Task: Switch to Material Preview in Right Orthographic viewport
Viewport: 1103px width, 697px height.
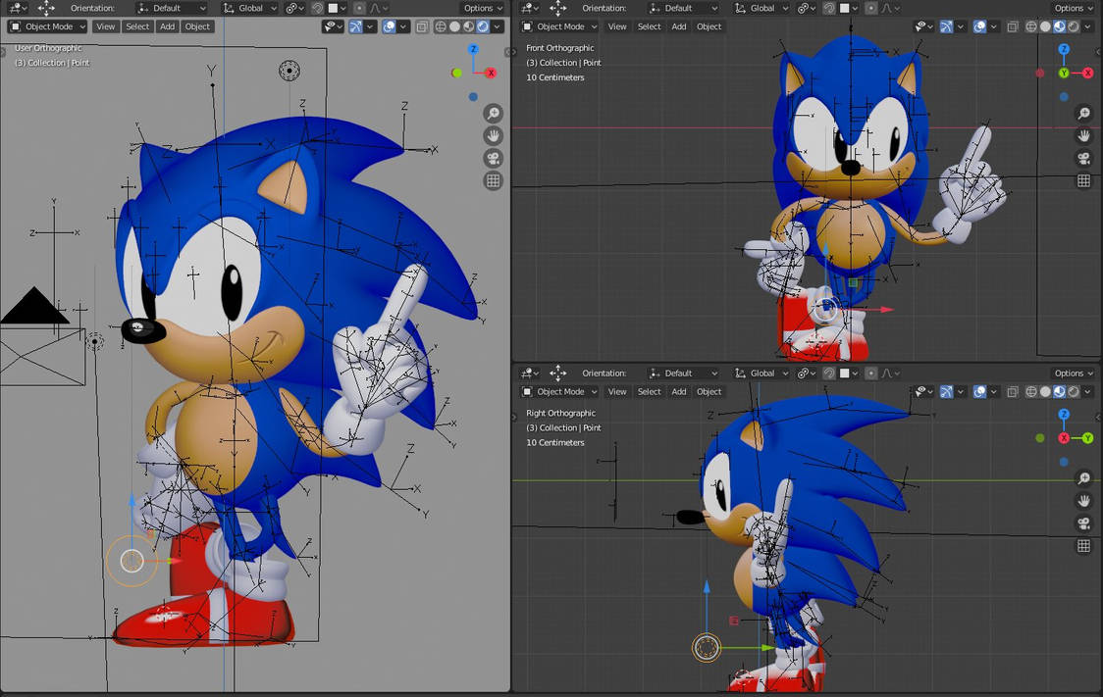Action: pyautogui.click(x=1060, y=391)
